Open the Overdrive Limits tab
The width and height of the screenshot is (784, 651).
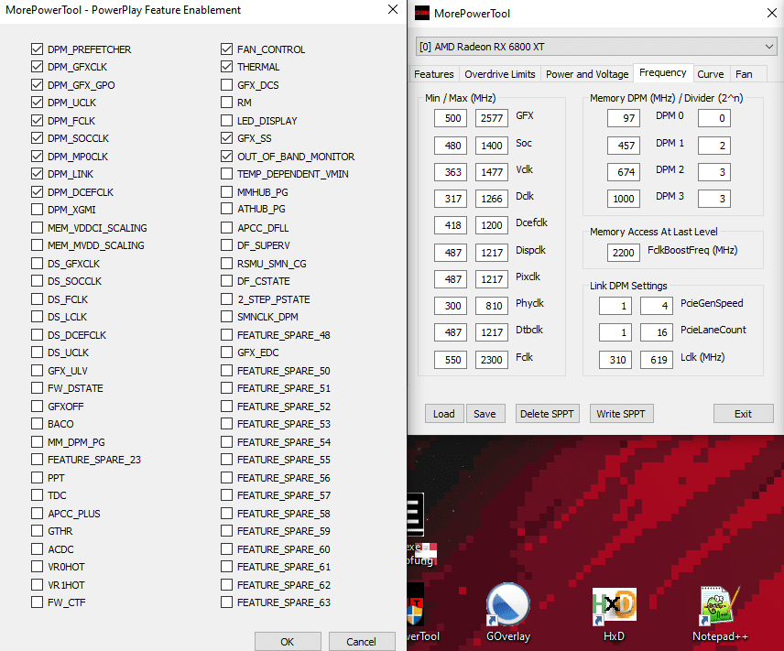click(499, 74)
